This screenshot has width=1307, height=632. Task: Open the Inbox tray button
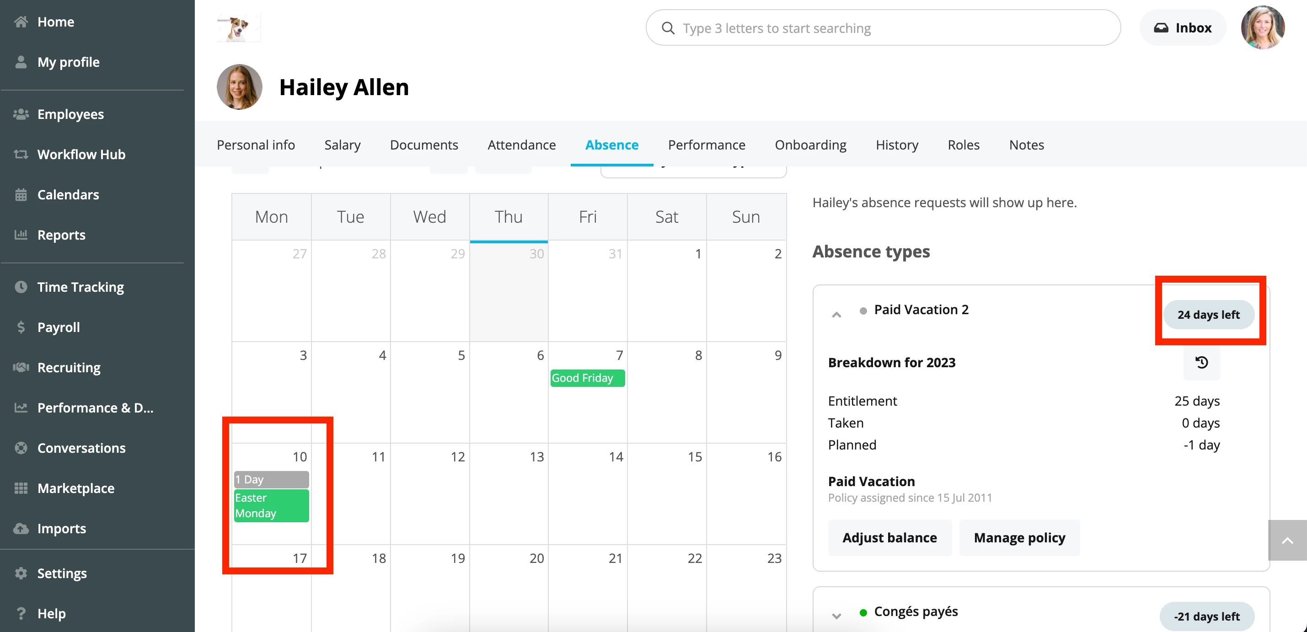tap(1183, 28)
